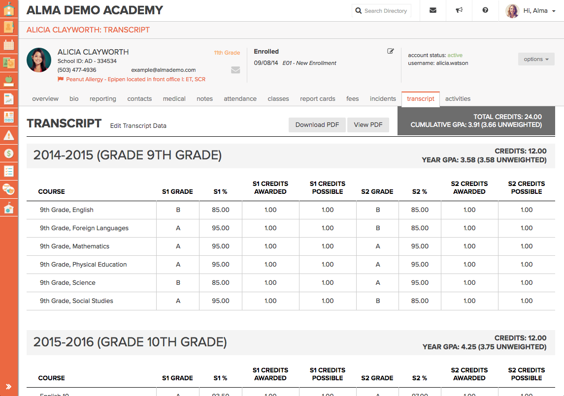This screenshot has height=396, width=564.
Task: Click the gray envelope beside student email
Action: (235, 70)
